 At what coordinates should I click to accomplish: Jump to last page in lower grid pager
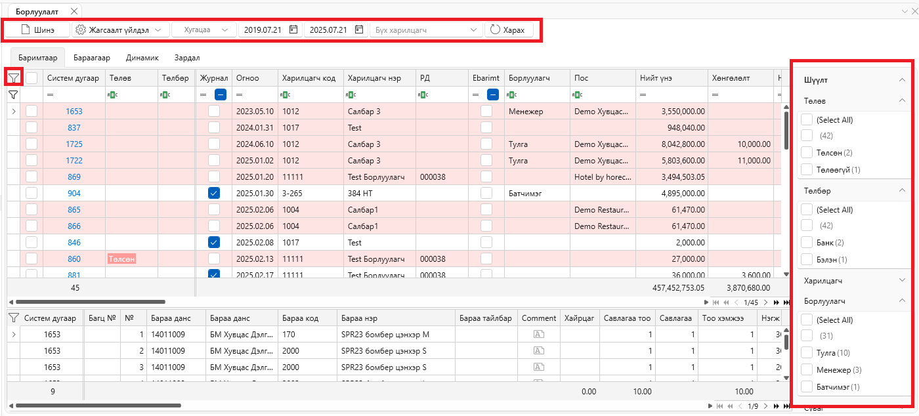(x=785, y=406)
